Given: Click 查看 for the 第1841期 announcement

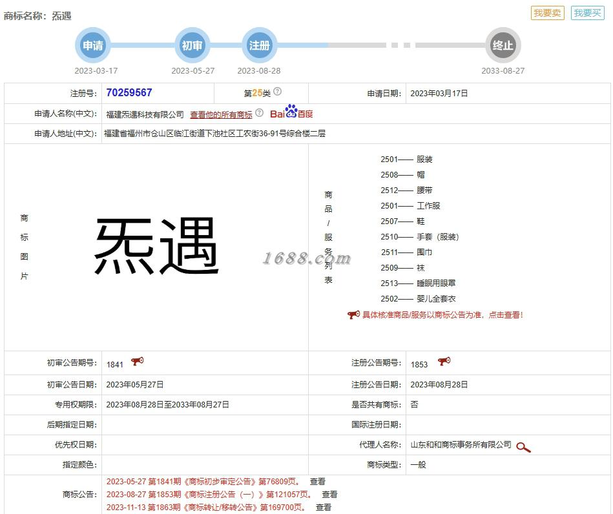Looking at the screenshot, I should [317, 482].
